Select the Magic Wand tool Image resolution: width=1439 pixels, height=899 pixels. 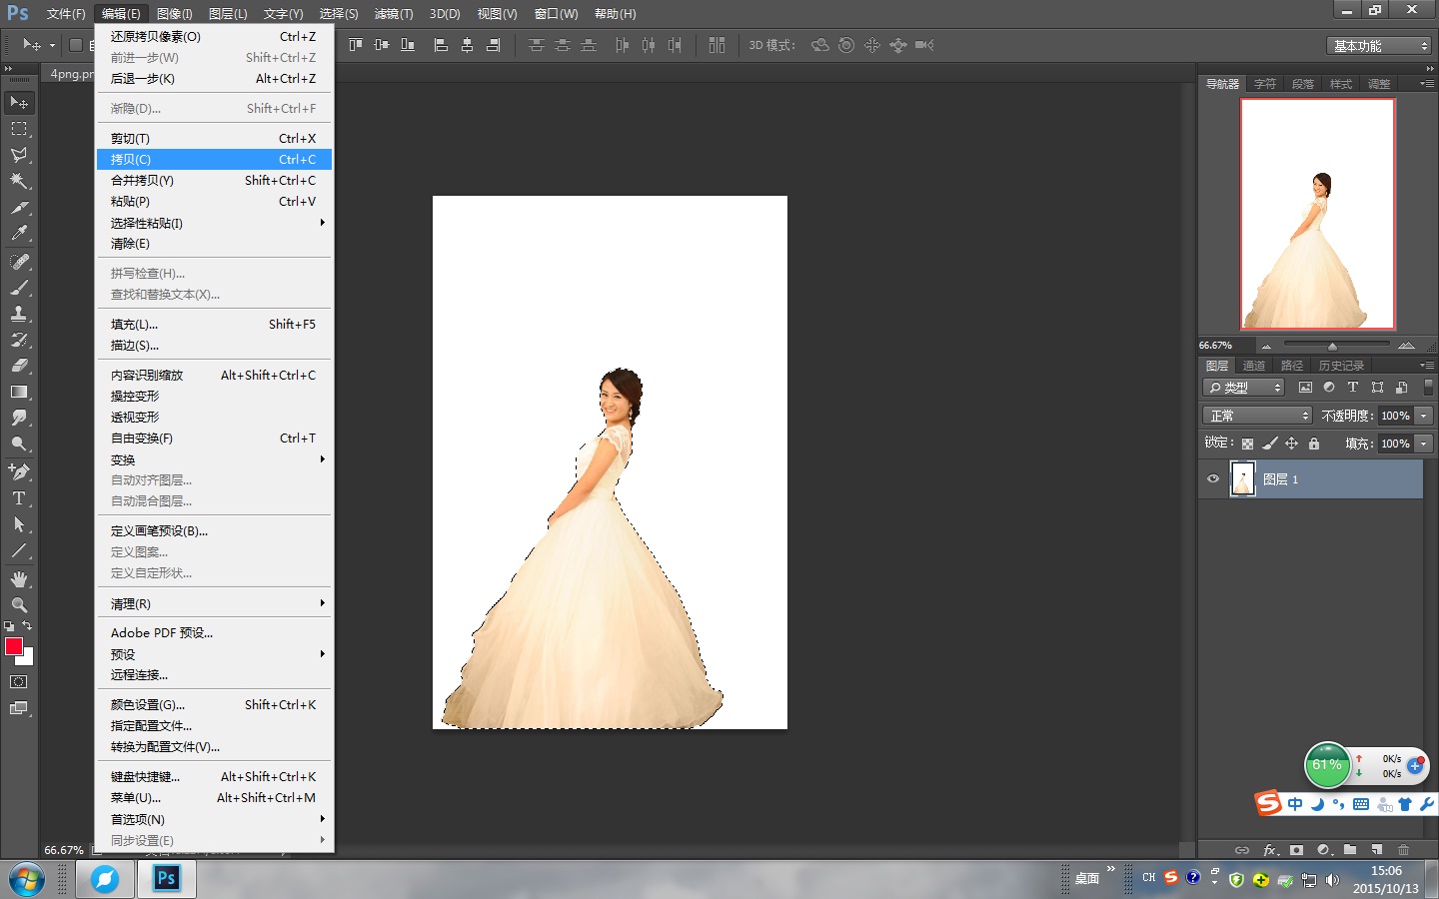tap(19, 181)
